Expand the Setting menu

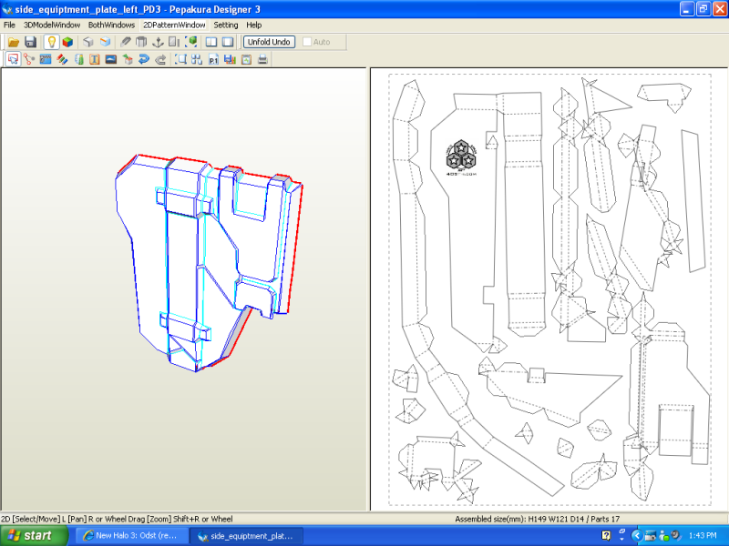(226, 25)
